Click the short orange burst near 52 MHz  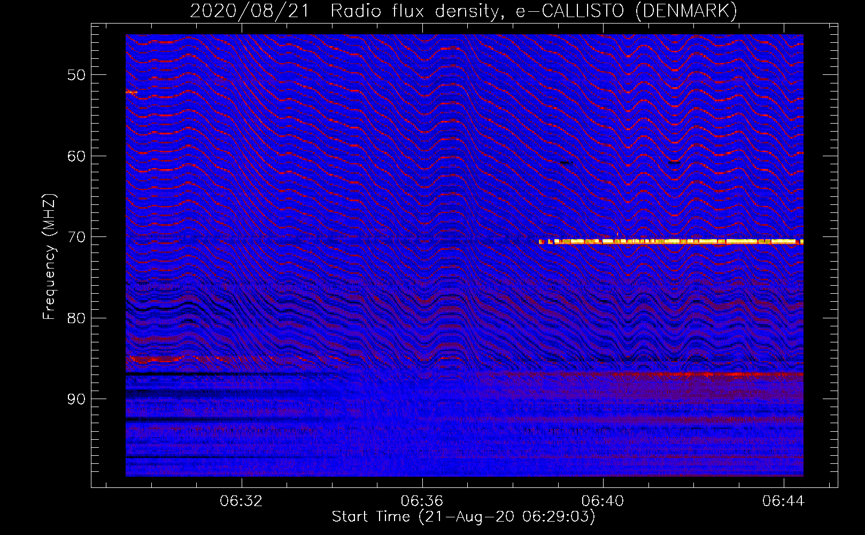coord(132,93)
